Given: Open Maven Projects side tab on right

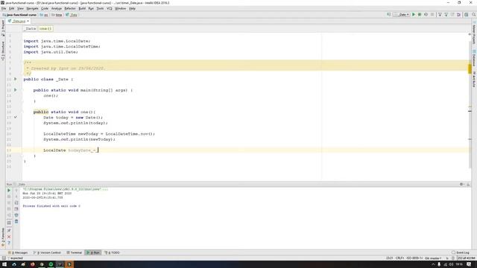Looking at the screenshot, I should [x=474, y=33].
